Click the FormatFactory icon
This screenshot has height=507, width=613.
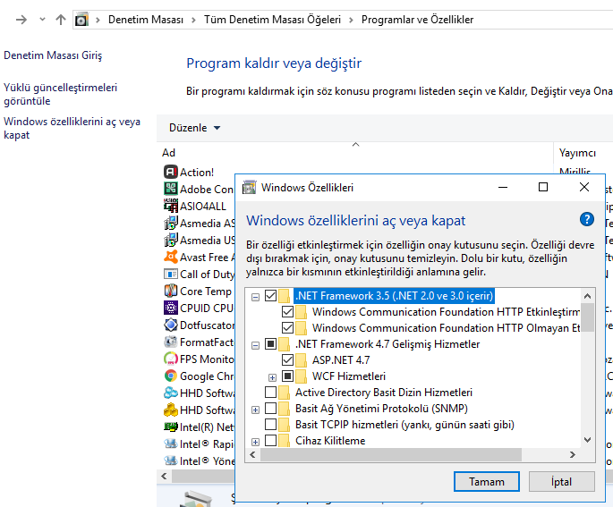point(170,342)
